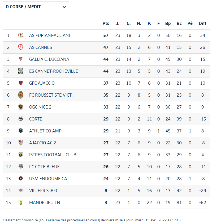Click the Mandelieu LN club crest

(21, 203)
